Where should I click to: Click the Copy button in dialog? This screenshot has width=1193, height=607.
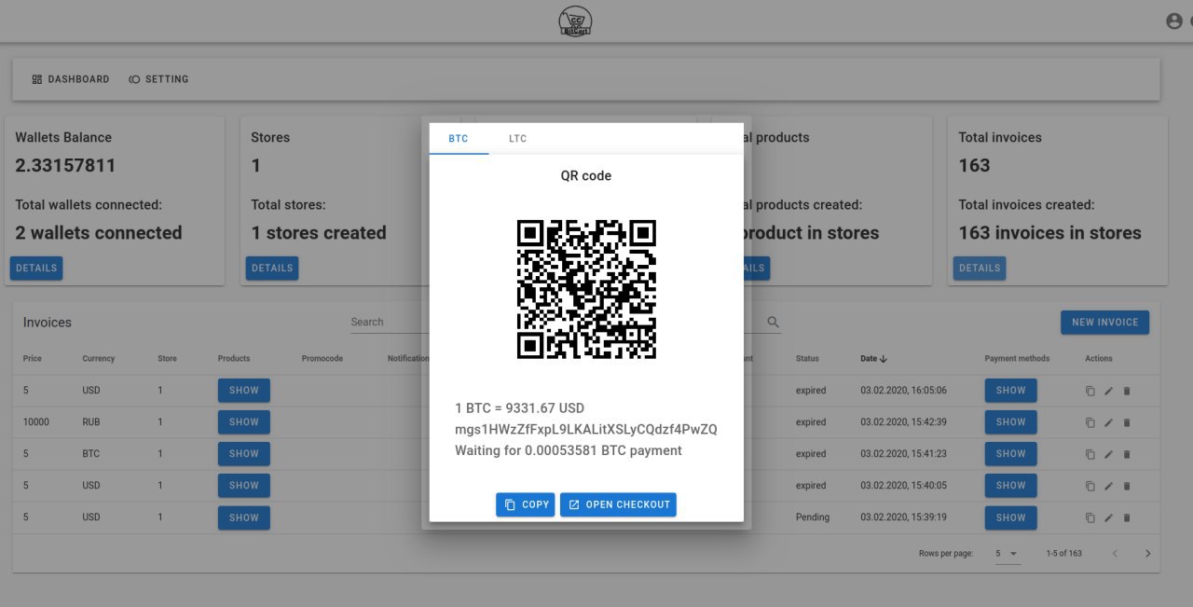click(x=526, y=504)
